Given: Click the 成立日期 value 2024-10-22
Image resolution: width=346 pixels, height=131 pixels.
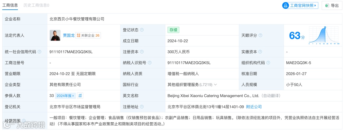Looking at the screenshot, I should [x=177, y=41].
